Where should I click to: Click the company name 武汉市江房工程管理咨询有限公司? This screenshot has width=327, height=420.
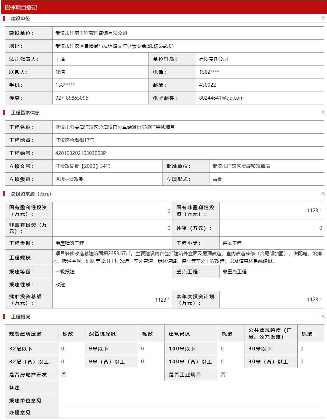pyautogui.click(x=91, y=33)
